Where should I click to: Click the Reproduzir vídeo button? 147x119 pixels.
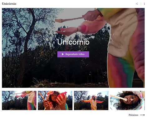[73, 54]
